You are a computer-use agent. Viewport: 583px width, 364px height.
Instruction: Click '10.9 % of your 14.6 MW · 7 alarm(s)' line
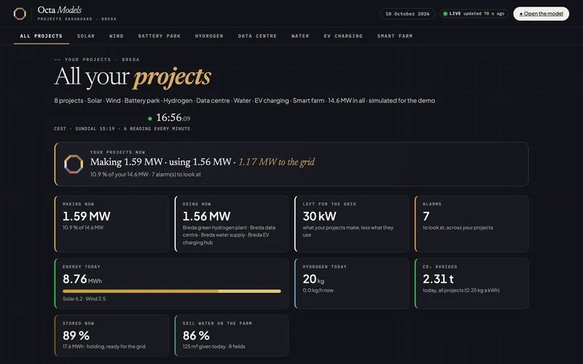[x=145, y=174]
